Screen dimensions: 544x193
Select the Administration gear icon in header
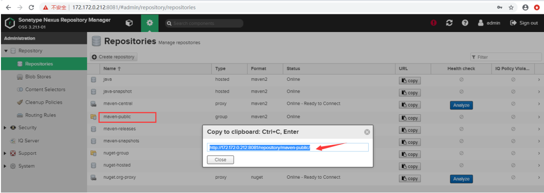click(x=149, y=23)
